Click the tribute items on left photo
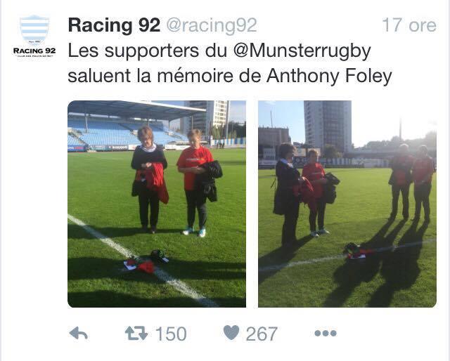450x361 pixels. pyautogui.click(x=146, y=261)
